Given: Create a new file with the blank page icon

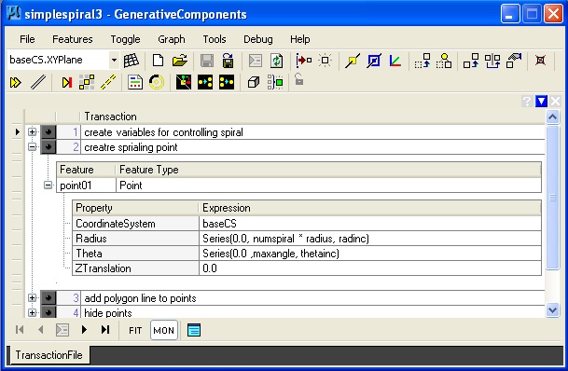Looking at the screenshot, I should pos(158,61).
